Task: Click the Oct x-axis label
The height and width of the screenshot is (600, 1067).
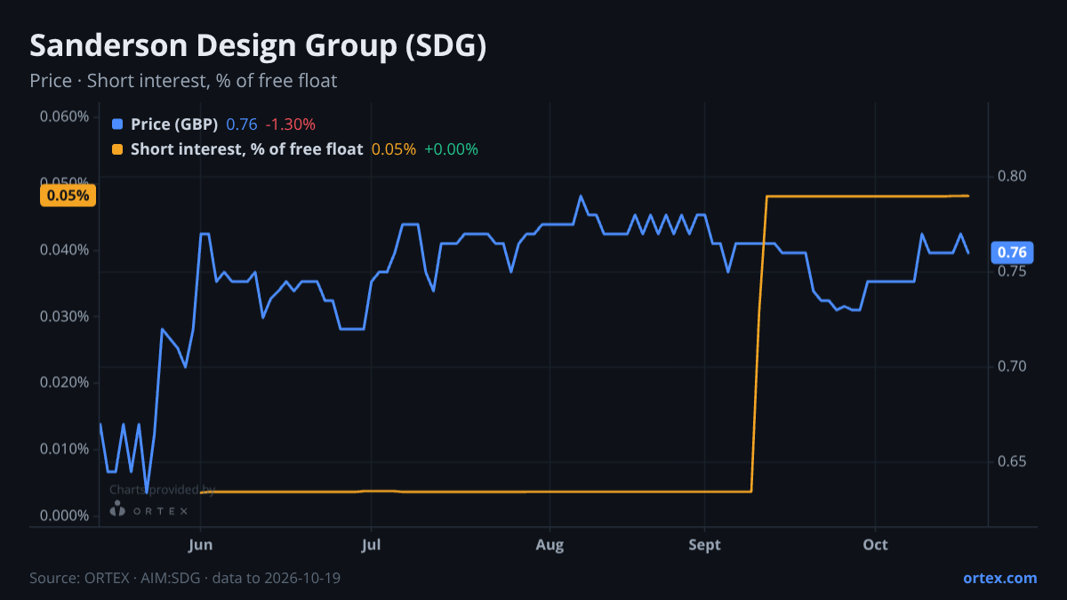Action: 876,544
